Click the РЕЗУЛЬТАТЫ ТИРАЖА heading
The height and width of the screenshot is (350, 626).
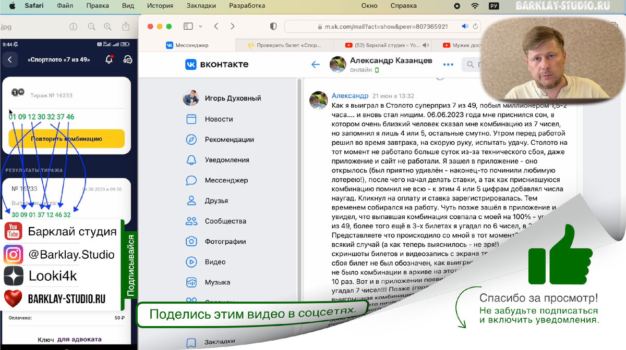[34, 170]
